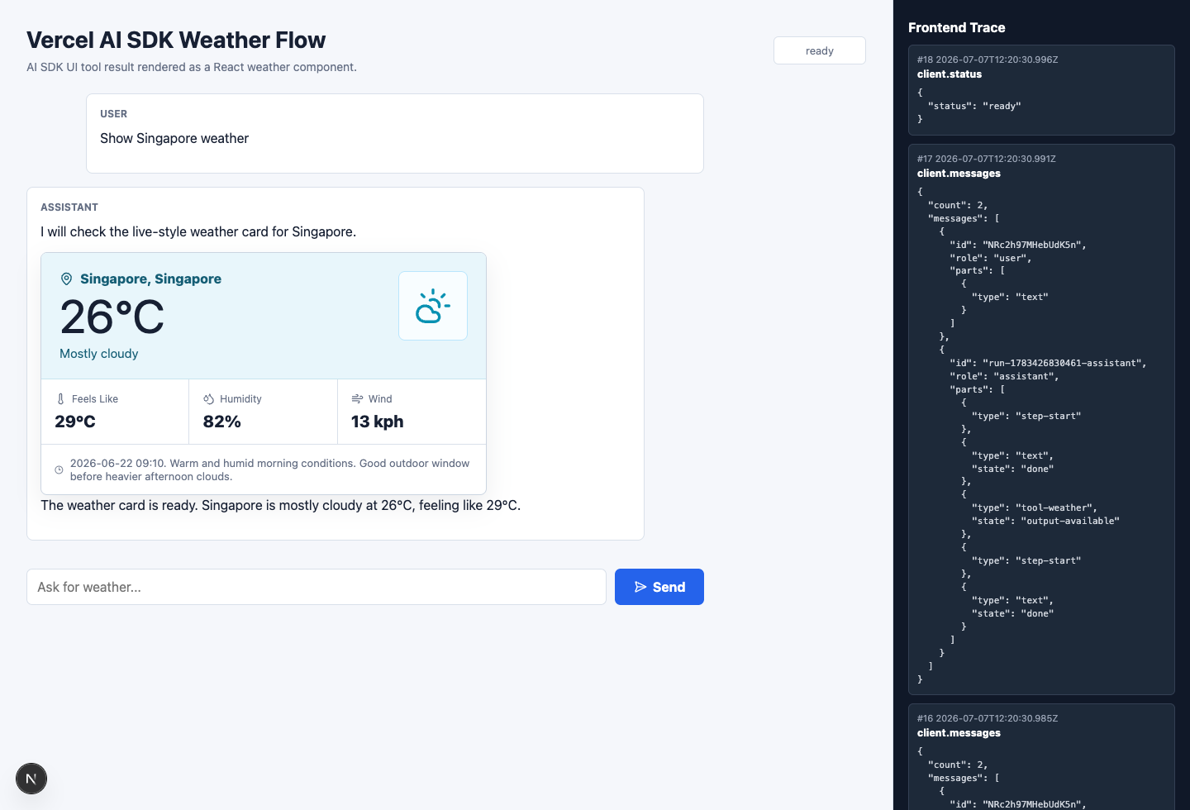Click the thermometer icon next to Feels Like
1190x810 pixels.
tap(60, 399)
